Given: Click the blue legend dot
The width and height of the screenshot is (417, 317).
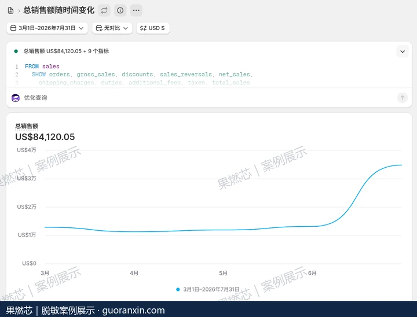Looking at the screenshot, I should 178,289.
